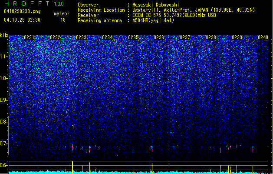Viewport: 273px width, 174px height.
Task: Select the Ogata-vill. Akita-Pref. JAPAN location text
Action: click(x=194, y=10)
